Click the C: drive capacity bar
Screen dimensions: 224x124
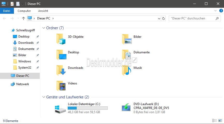tap(88, 108)
